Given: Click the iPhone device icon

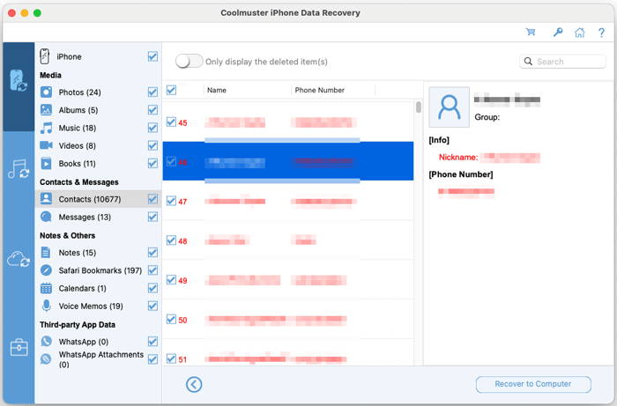Looking at the screenshot, I should pos(45,56).
